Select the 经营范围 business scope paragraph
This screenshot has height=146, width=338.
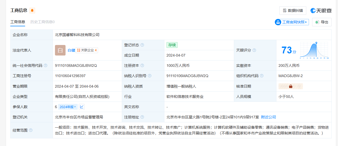click(192, 130)
